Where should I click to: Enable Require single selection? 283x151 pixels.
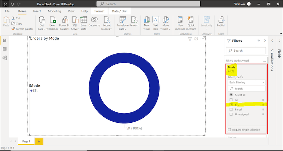click(229, 130)
